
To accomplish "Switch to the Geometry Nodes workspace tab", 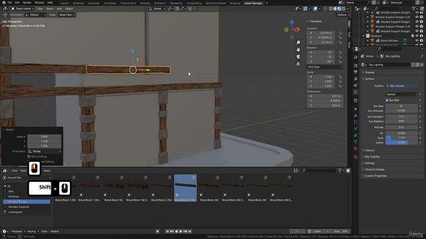I will (216, 3).
